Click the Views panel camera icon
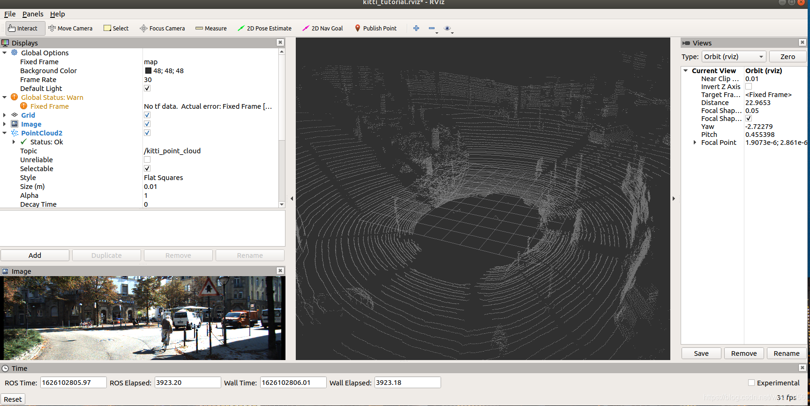This screenshot has width=810, height=406. 686,43
